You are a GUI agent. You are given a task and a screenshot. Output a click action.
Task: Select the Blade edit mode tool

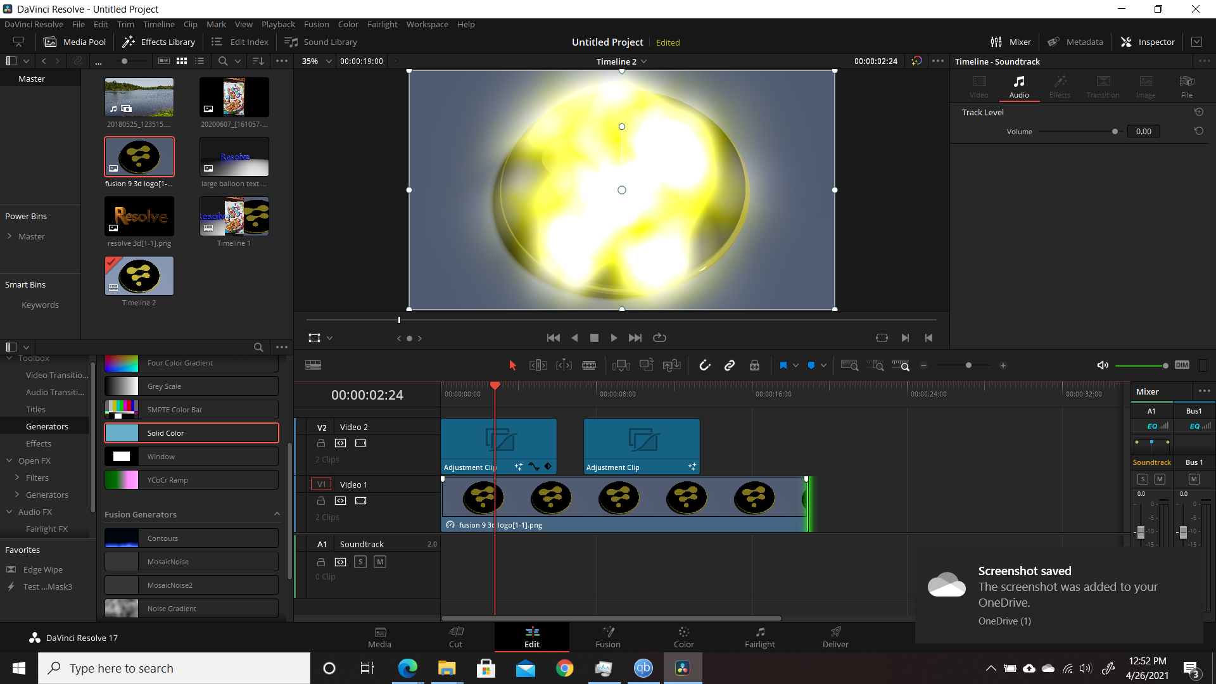pyautogui.click(x=589, y=365)
